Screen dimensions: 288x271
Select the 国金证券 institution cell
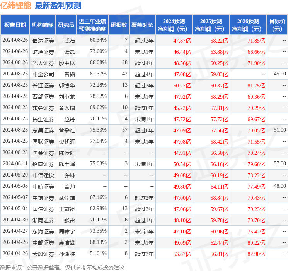click(x=43, y=153)
